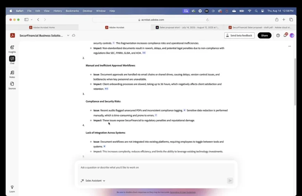This screenshot has width=302, height=196.
Task: Click the Share button
Action: pos(264,35)
